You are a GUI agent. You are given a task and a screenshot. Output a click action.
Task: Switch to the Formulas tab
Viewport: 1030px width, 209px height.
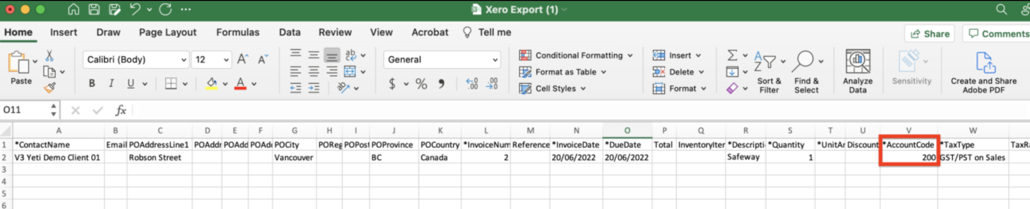(x=237, y=32)
